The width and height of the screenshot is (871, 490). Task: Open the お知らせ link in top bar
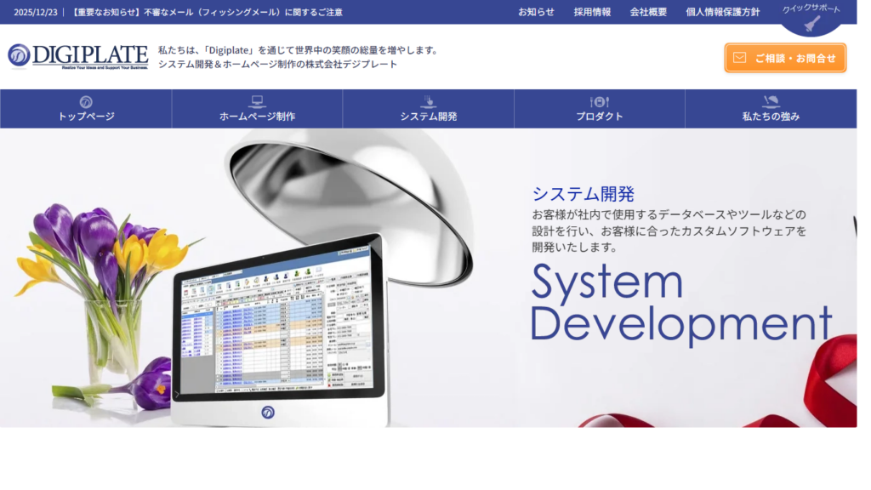tap(536, 12)
